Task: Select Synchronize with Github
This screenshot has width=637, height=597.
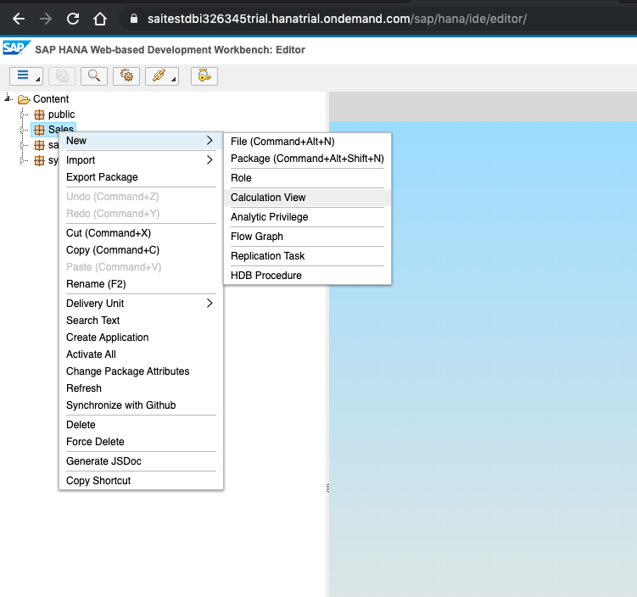Action: [x=141, y=405]
